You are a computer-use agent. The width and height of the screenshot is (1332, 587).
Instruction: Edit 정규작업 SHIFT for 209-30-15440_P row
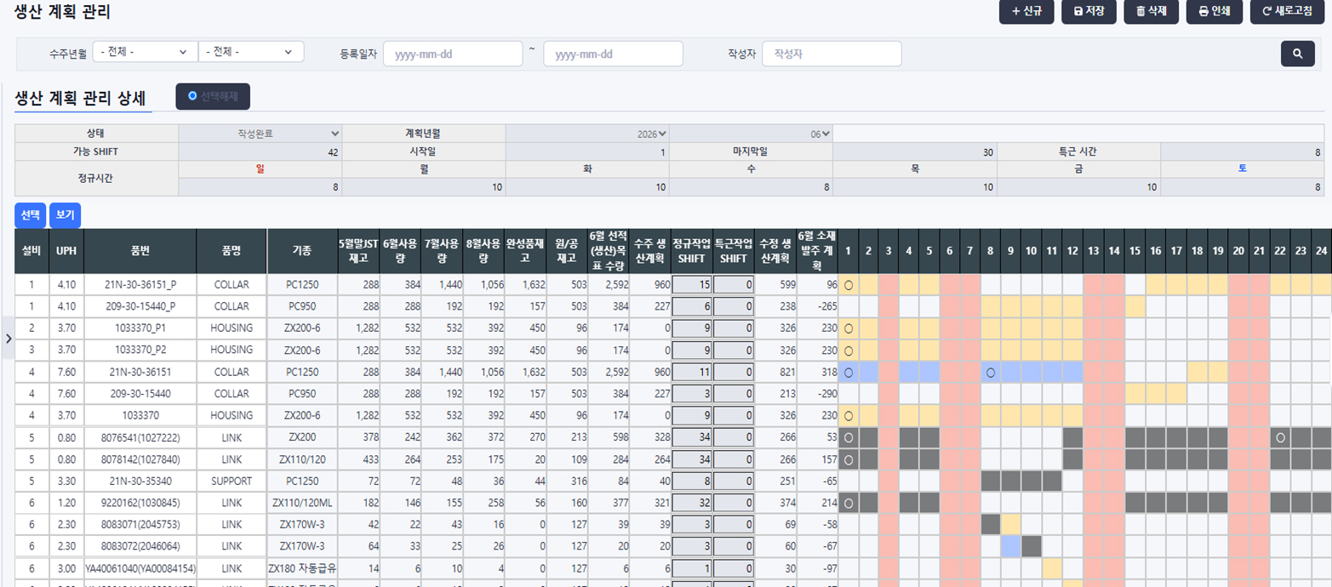click(691, 306)
